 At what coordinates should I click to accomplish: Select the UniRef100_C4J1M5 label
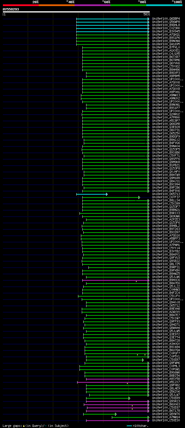point(166,54)
